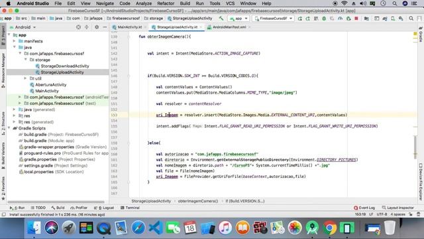The image size is (424, 239).
Task: Open Visual Studio Code from the Dock
Action: (156, 227)
